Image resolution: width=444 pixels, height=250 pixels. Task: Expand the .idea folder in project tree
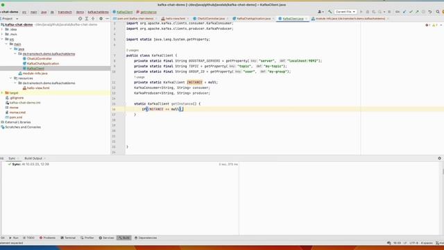[x=2, y=29]
